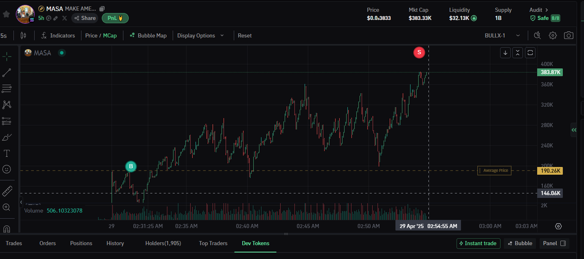Viewport: 584px width, 259px height.
Task: Open the Top Traders tab
Action: click(213, 243)
